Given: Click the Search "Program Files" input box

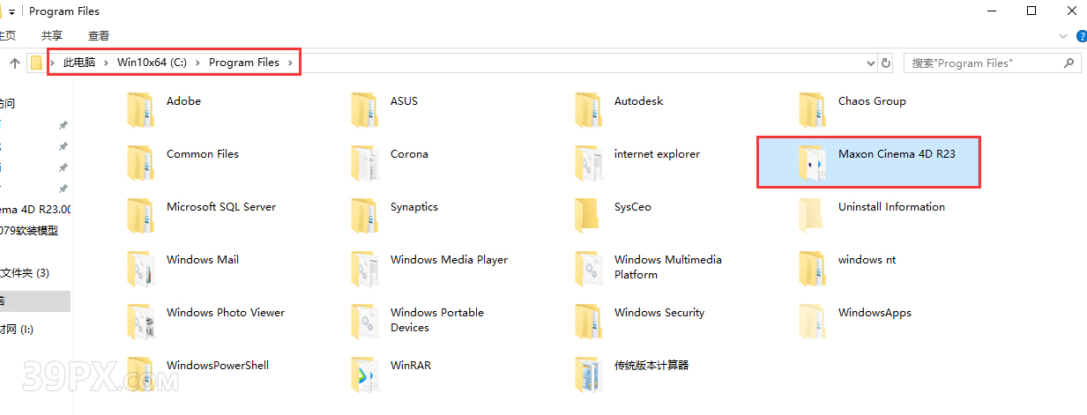Looking at the screenshot, I should tap(983, 63).
